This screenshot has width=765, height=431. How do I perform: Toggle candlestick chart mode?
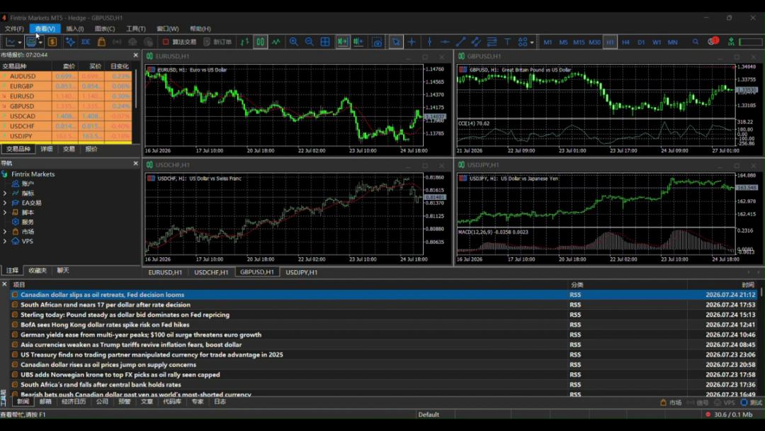261,42
